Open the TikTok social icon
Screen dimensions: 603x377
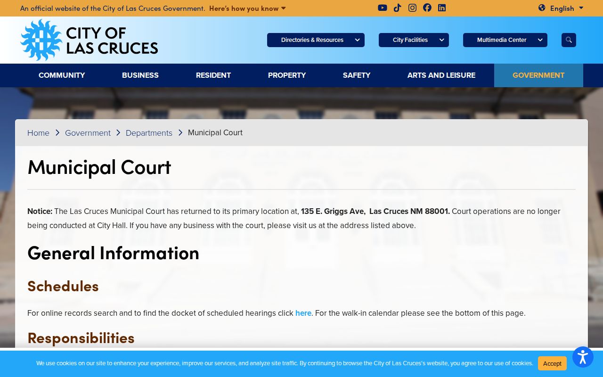(398, 8)
